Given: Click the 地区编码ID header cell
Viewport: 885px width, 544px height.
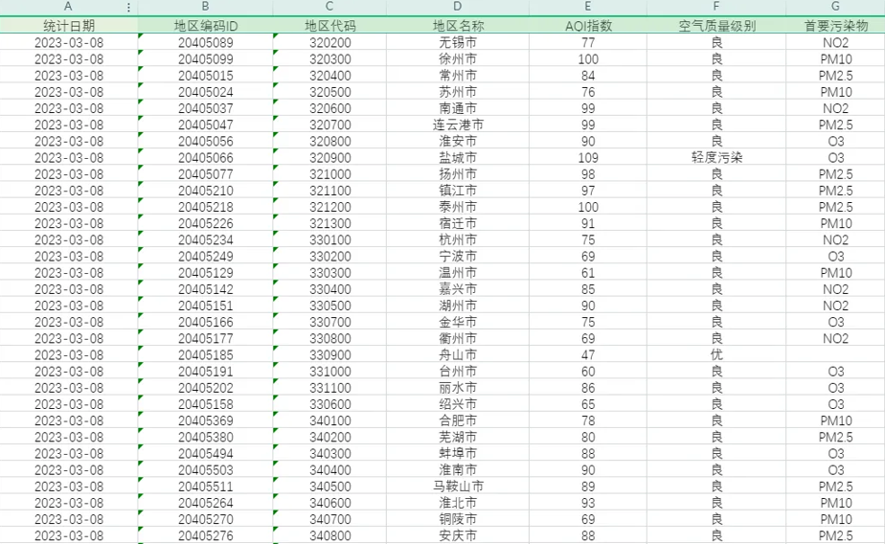Looking at the screenshot, I should tap(205, 26).
